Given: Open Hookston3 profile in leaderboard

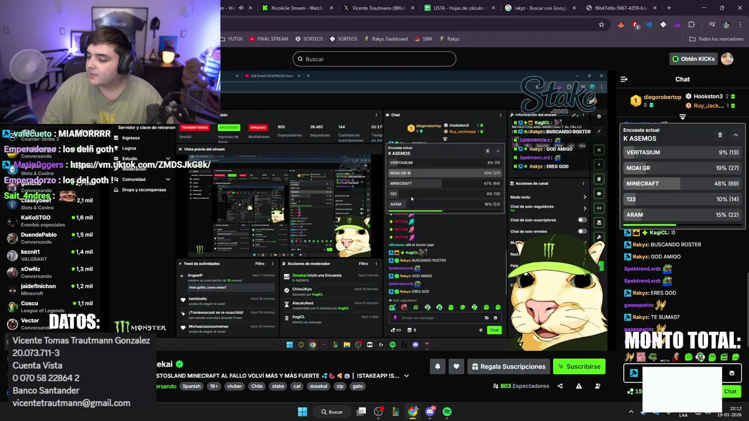Looking at the screenshot, I should pos(708,96).
